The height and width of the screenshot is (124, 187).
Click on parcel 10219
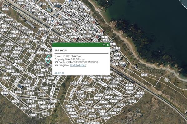(x=42, y=29)
